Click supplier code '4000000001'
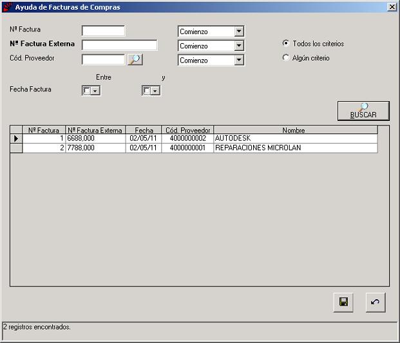This screenshot has height=343, width=400. (187, 148)
